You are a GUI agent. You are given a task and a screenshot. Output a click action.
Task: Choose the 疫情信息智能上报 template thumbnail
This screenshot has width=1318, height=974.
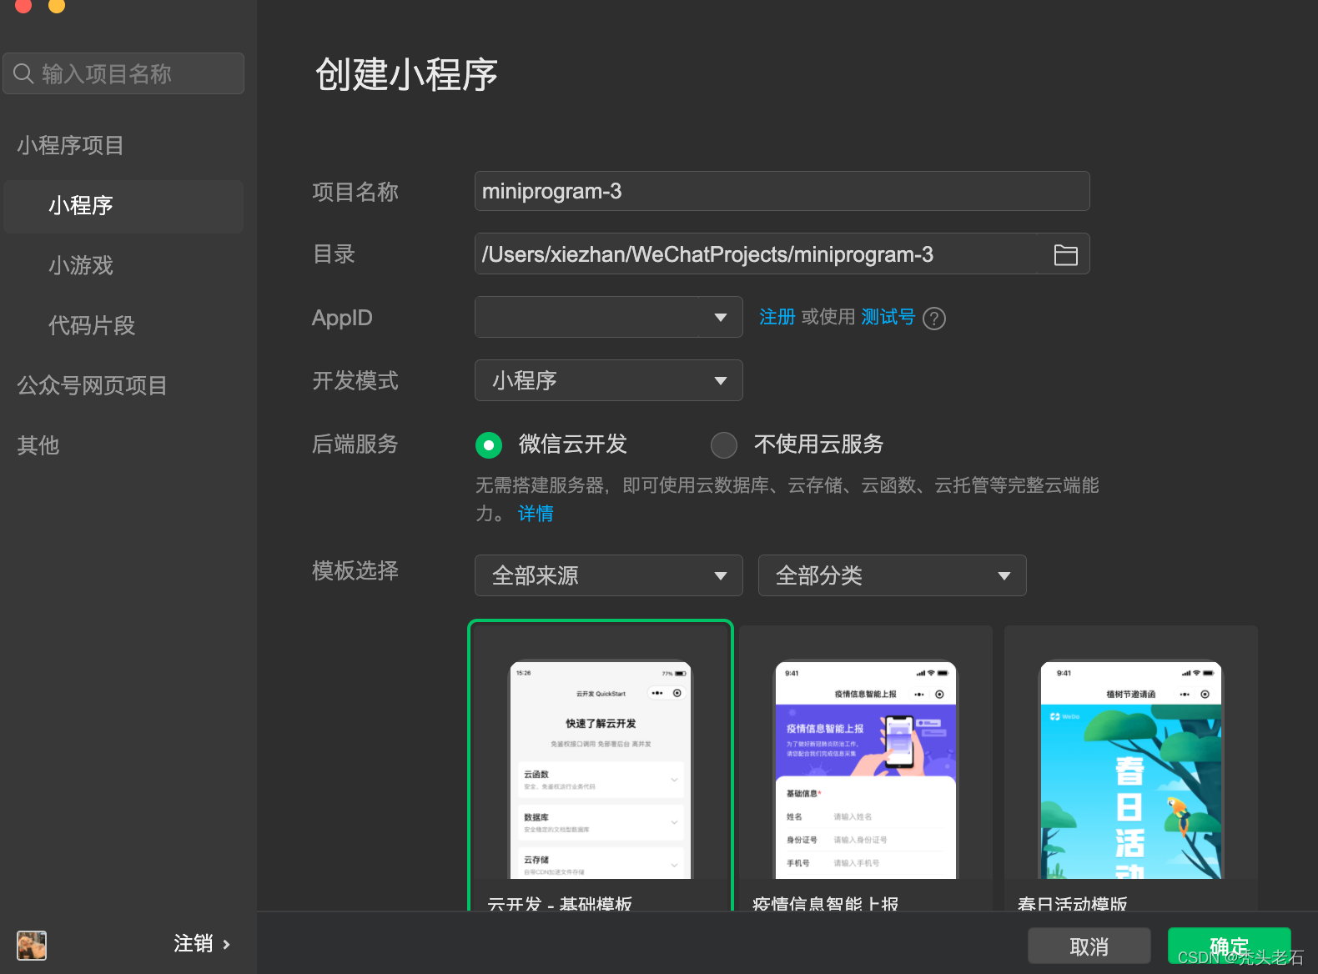pyautogui.click(x=866, y=767)
